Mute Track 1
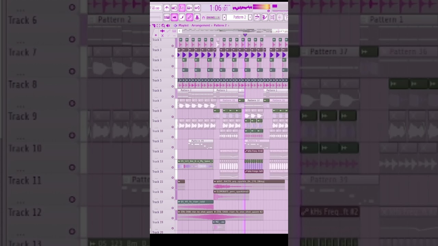 pos(172,46)
